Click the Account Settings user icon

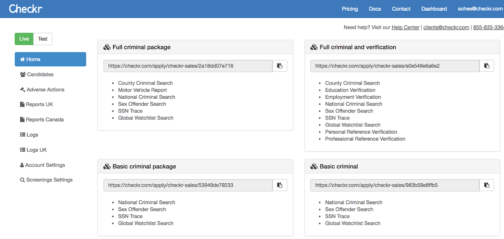coord(22,165)
